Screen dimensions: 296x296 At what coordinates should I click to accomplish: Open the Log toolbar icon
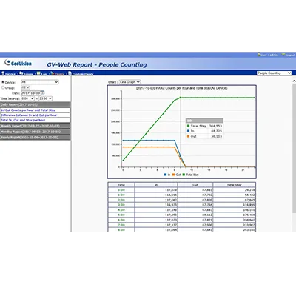pyautogui.click(x=38, y=73)
